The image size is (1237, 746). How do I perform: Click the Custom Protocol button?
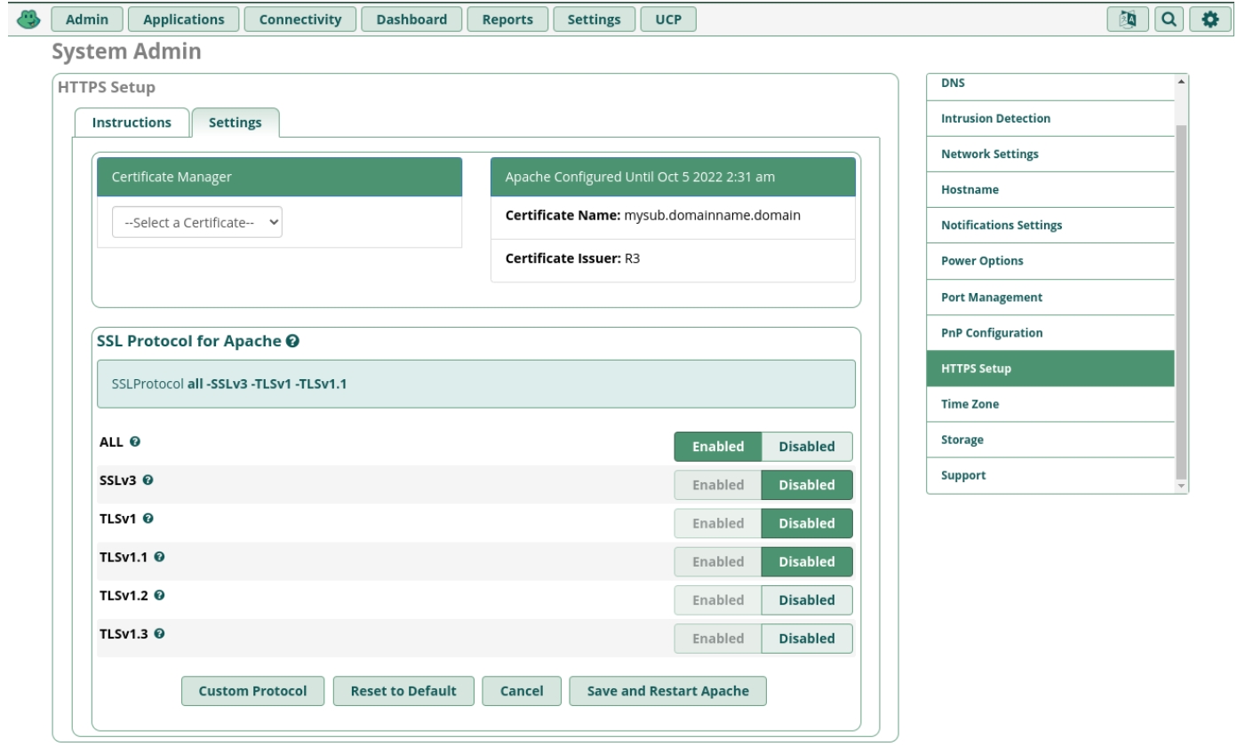point(253,691)
